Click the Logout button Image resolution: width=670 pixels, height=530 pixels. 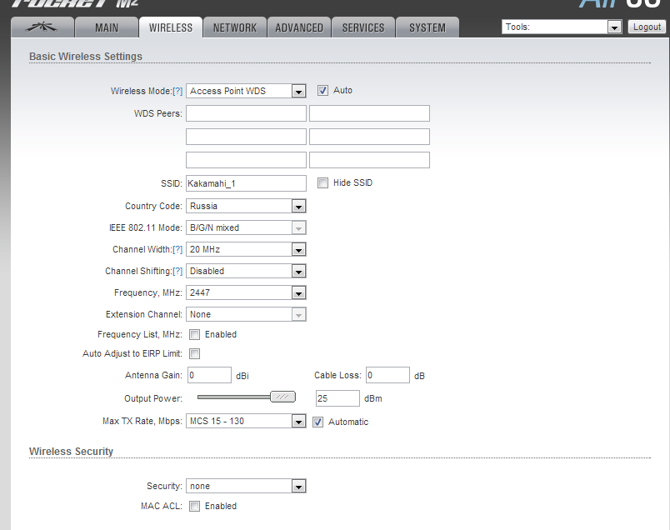[x=647, y=27]
